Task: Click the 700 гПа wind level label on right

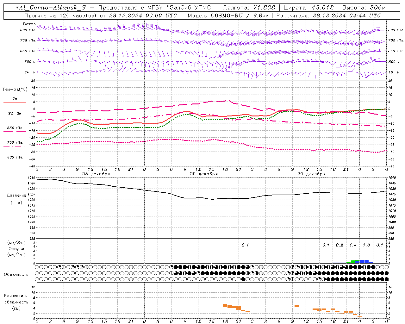Action: 396,40
